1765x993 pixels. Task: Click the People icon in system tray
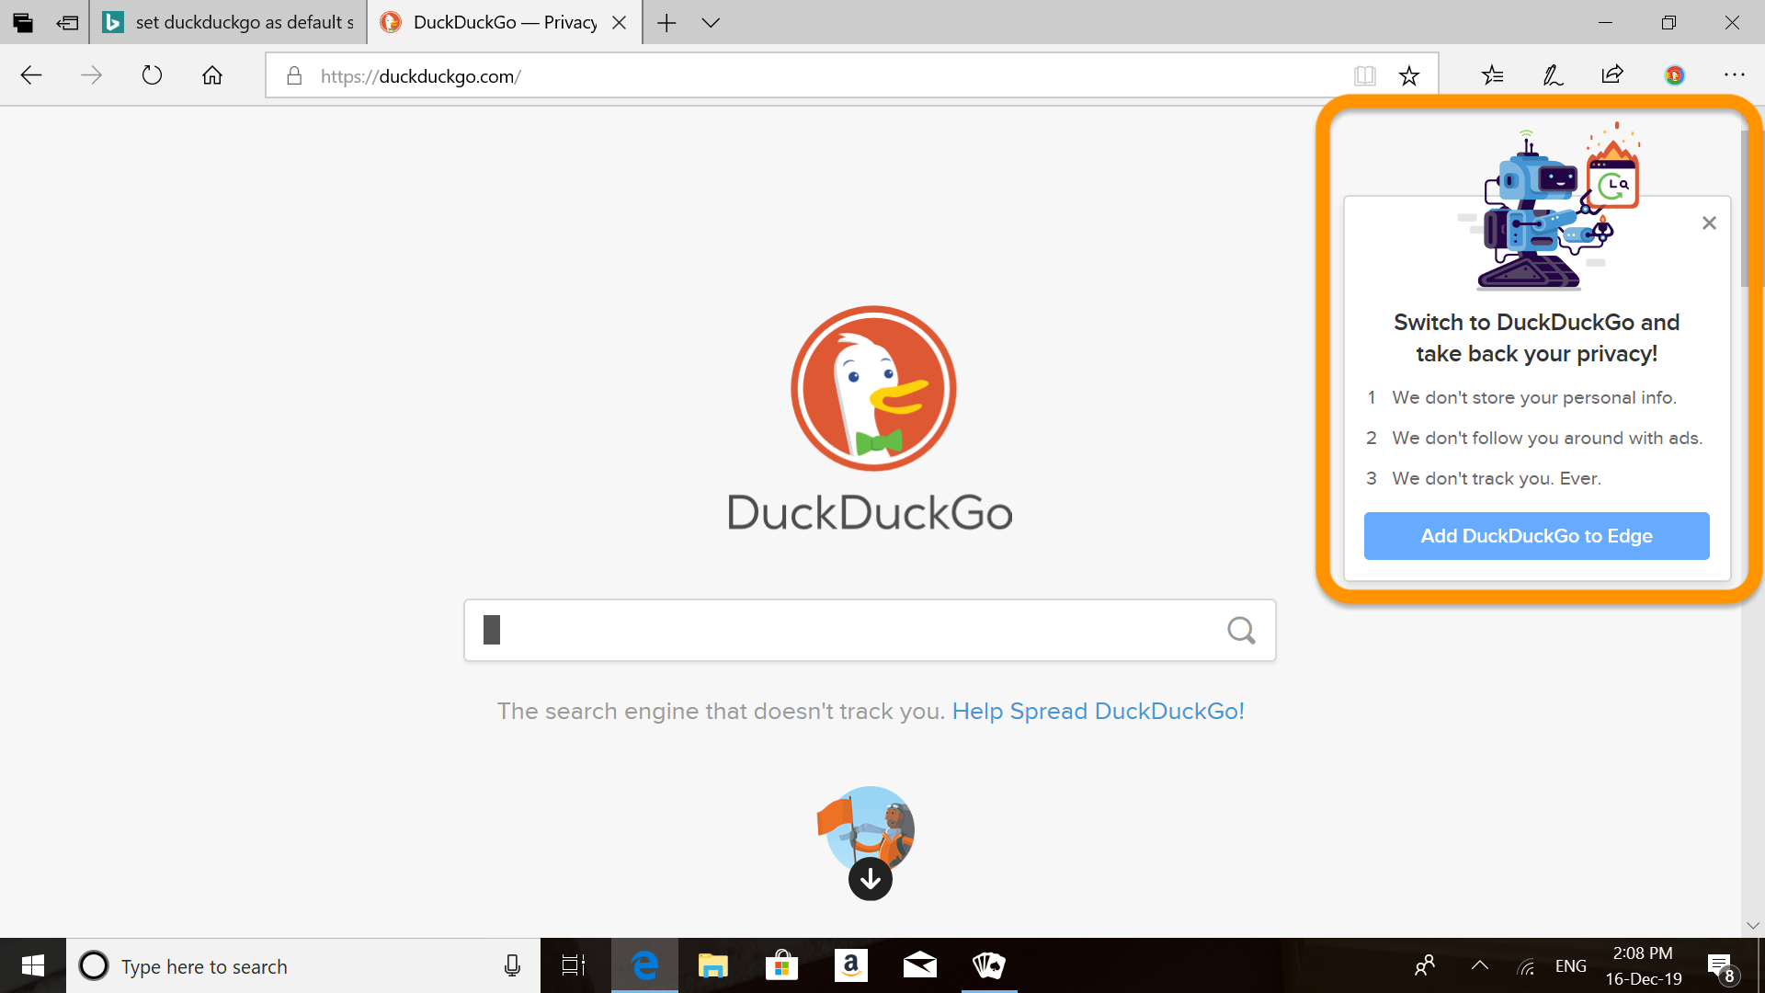tap(1425, 965)
